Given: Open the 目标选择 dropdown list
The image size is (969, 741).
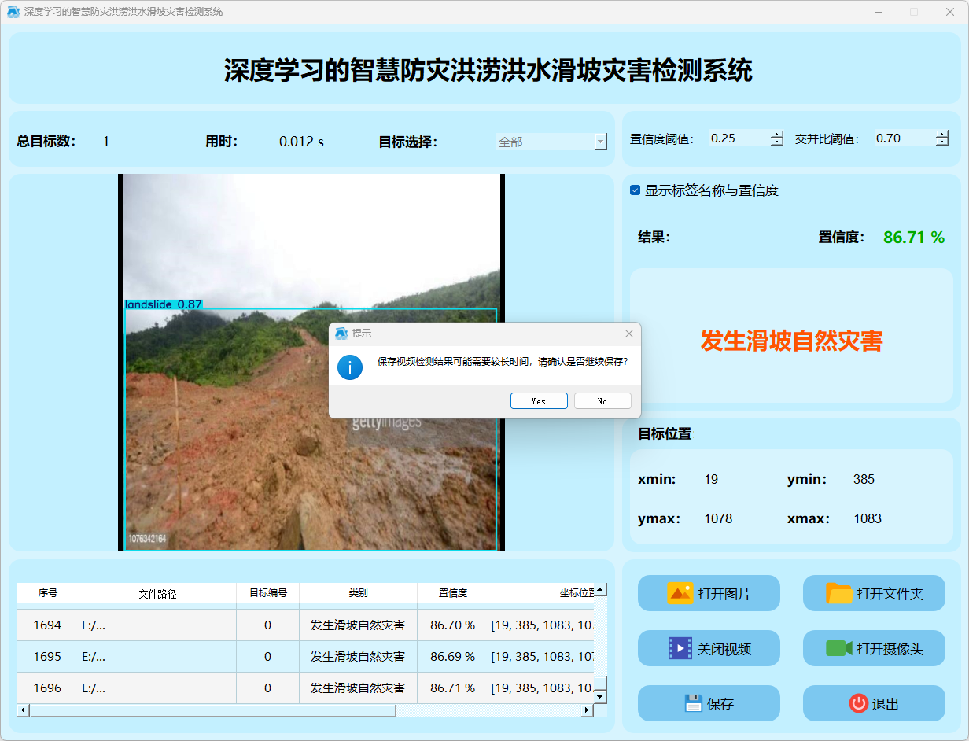Looking at the screenshot, I should pos(601,142).
